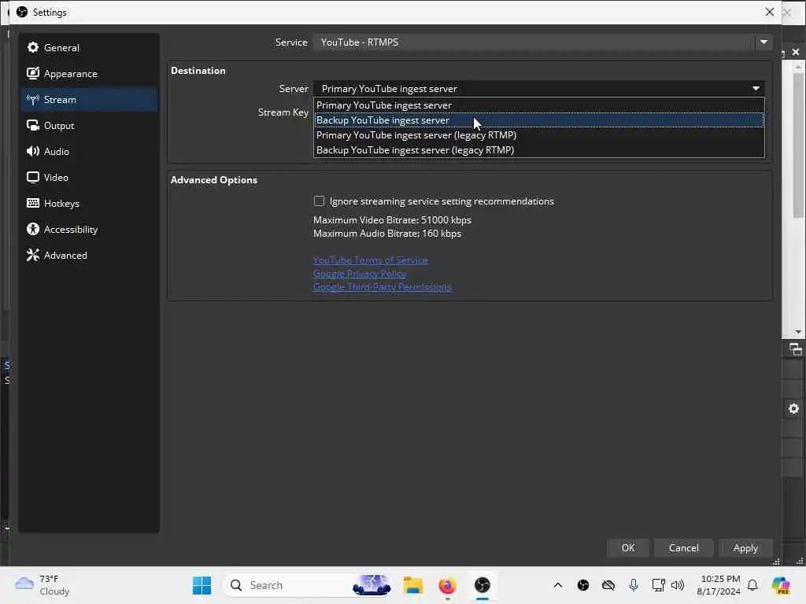Open Google Third-Party Permissions link

383,287
